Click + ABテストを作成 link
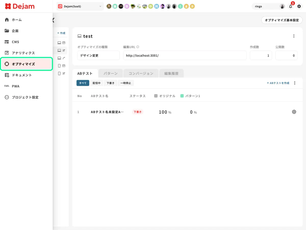306x230 pixels. [x=278, y=83]
